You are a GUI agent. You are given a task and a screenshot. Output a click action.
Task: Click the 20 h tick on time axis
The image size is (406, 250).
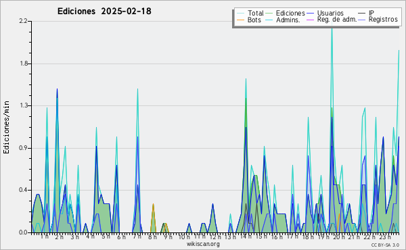[338, 236]
